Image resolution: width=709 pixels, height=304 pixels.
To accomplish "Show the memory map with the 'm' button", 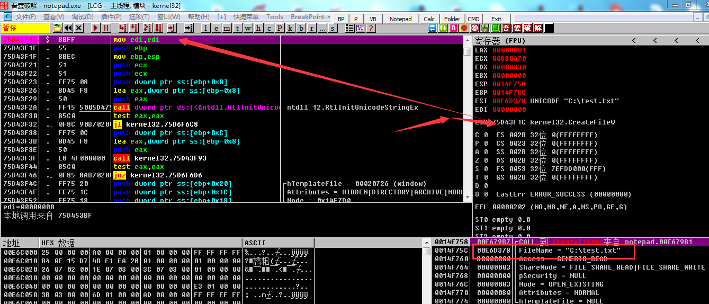I will coord(227,28).
